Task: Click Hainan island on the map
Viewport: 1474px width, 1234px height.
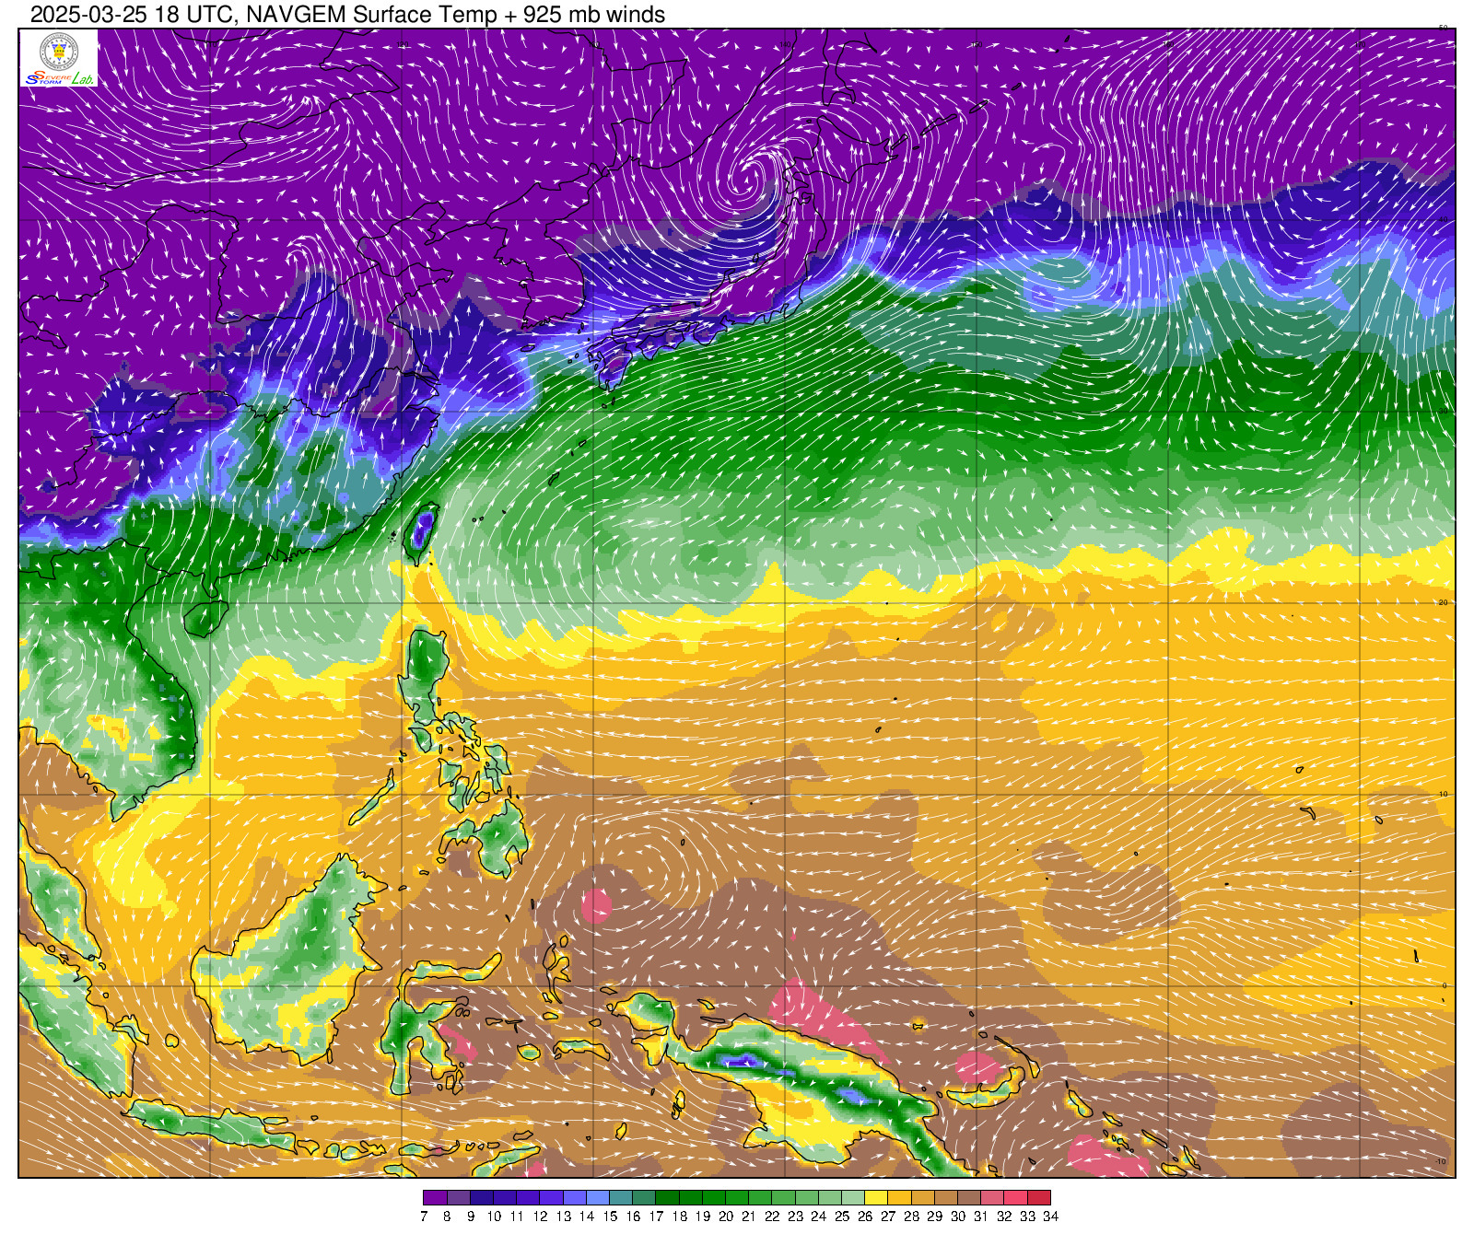Action: click(205, 618)
